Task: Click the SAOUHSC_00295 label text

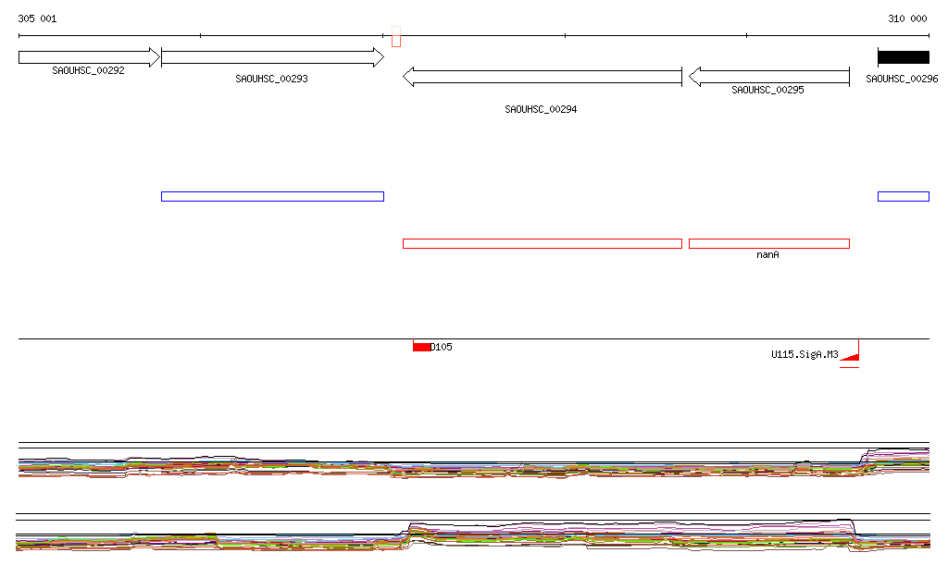Action: click(x=767, y=90)
